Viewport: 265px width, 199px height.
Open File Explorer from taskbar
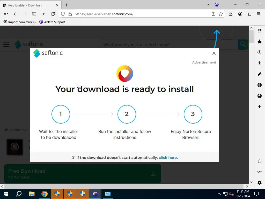(32, 194)
